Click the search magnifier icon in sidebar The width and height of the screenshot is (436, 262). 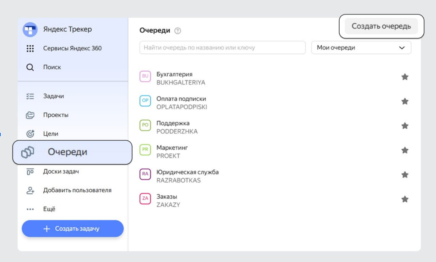coord(30,67)
